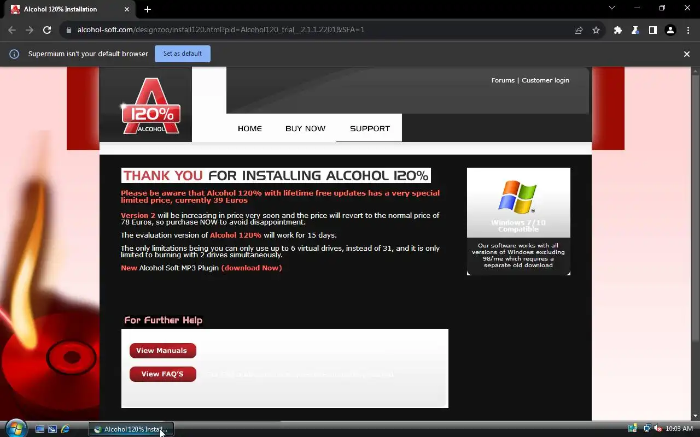This screenshot has width=700, height=437.
Task: Click the View FAQ'S button
Action: pos(162,374)
